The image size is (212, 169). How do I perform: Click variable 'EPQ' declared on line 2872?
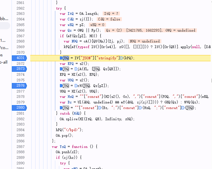71,64
